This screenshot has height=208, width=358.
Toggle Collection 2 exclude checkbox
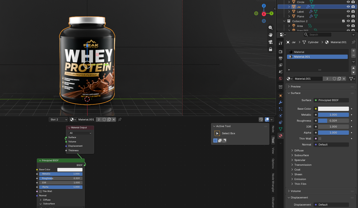(343, 21)
